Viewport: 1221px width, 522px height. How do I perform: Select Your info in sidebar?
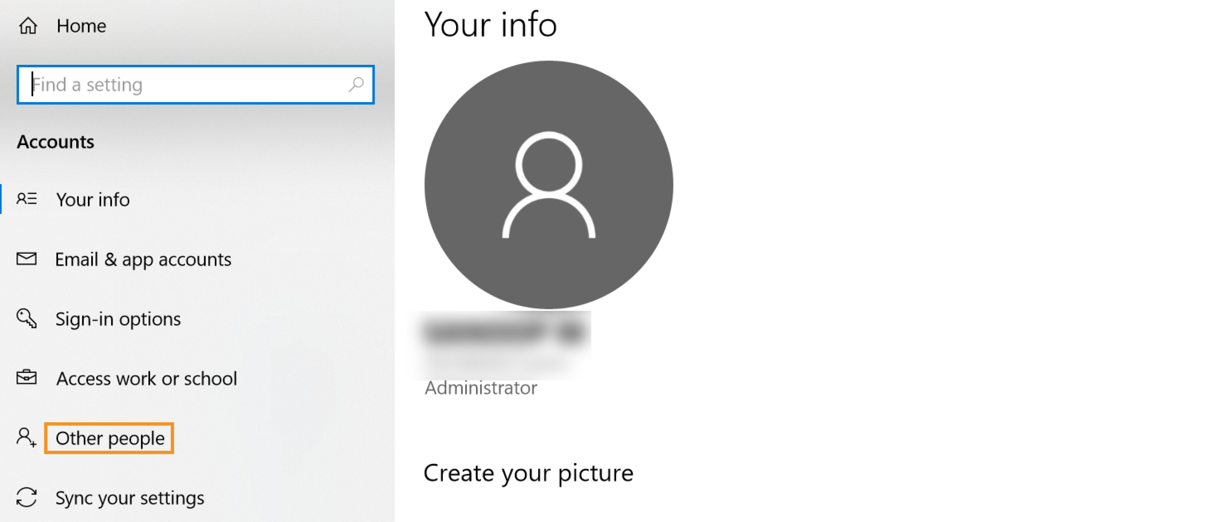tap(93, 200)
